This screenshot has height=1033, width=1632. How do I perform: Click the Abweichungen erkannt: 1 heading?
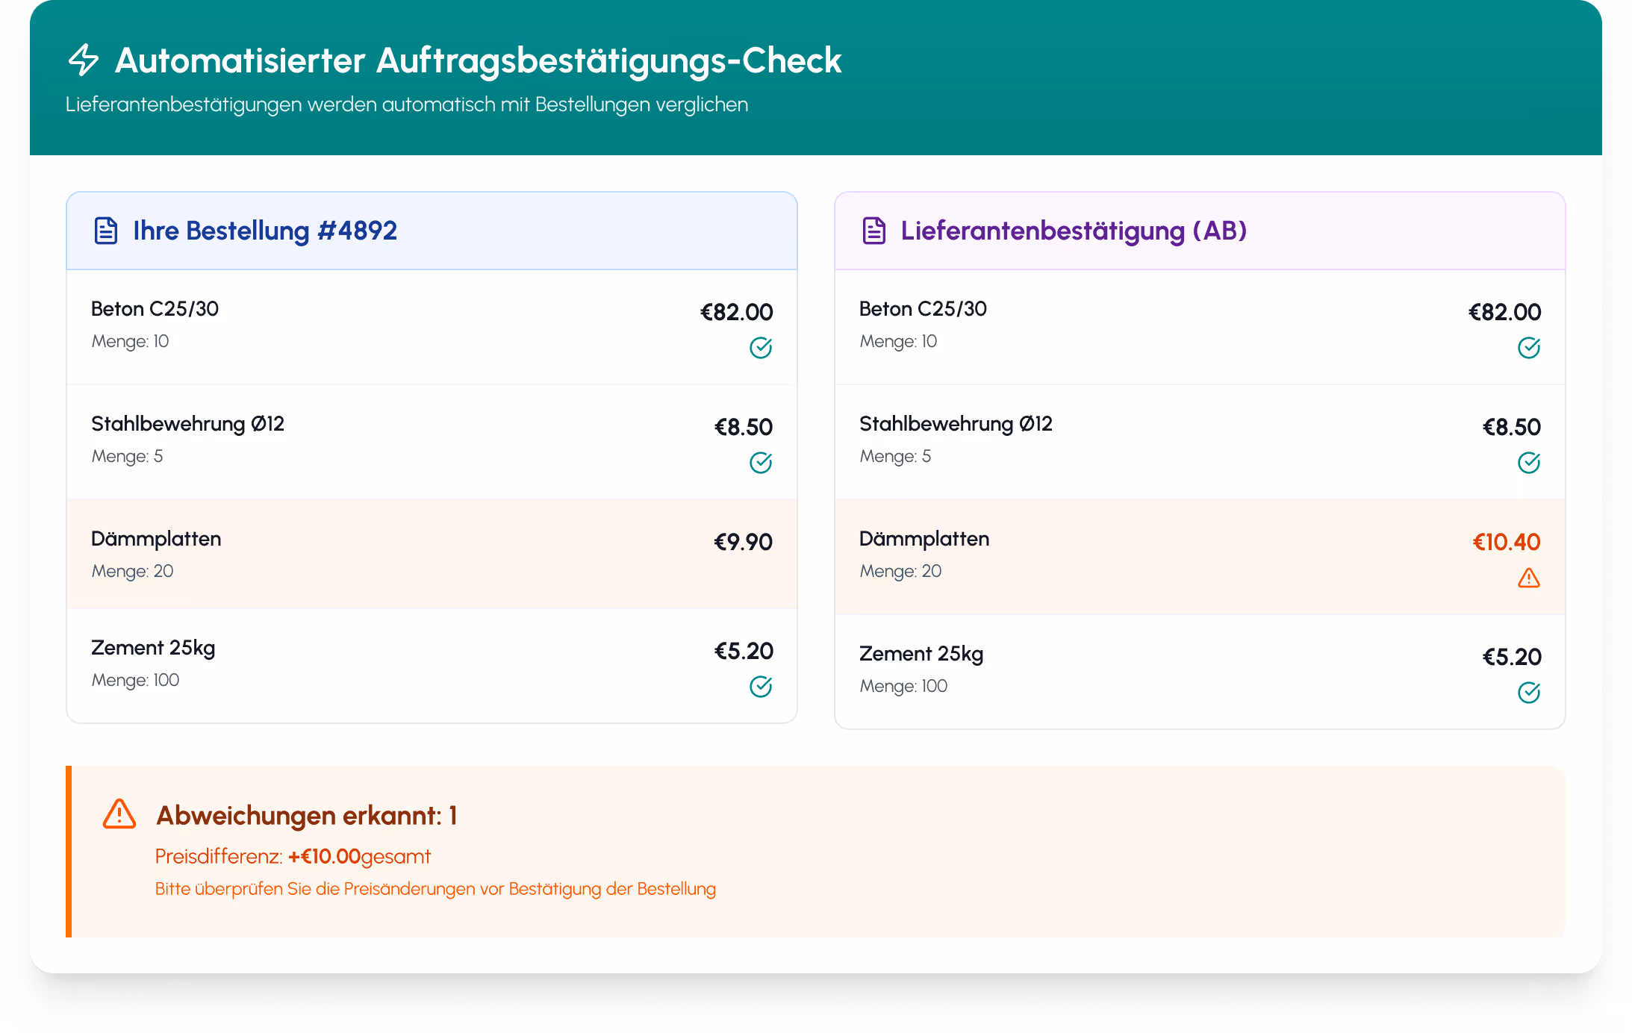tap(306, 815)
